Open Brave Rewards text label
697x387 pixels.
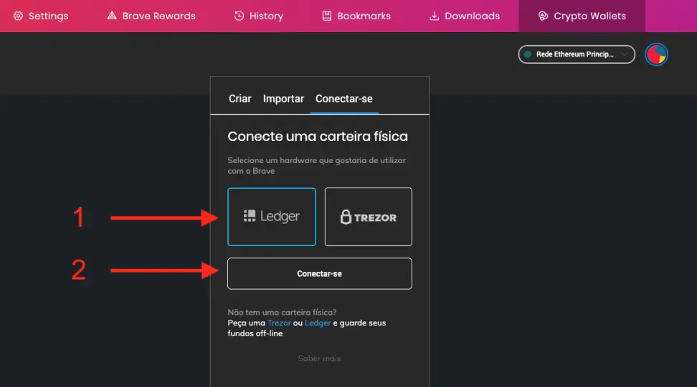click(x=158, y=16)
